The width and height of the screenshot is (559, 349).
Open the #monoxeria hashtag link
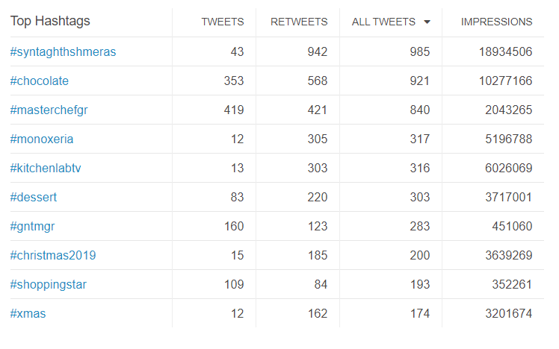coord(42,139)
